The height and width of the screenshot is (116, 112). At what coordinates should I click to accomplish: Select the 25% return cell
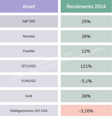[x=86, y=21]
